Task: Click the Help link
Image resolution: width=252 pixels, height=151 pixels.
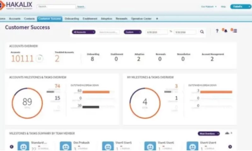Action: tap(223, 7)
